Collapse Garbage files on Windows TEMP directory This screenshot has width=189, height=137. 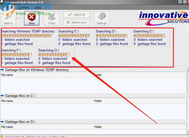(2, 70)
